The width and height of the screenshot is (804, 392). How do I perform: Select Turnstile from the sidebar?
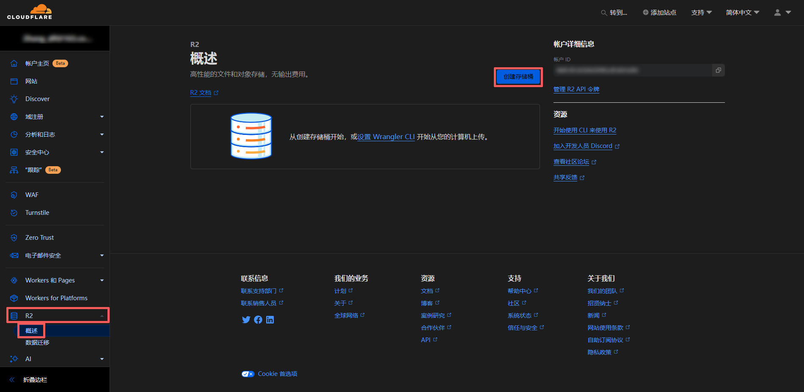pos(38,213)
